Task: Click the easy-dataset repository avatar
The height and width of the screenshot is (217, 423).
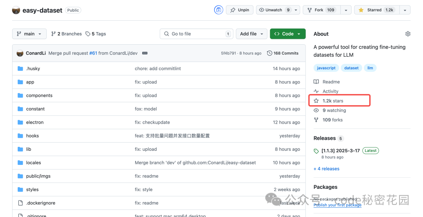Action: [x=16, y=10]
